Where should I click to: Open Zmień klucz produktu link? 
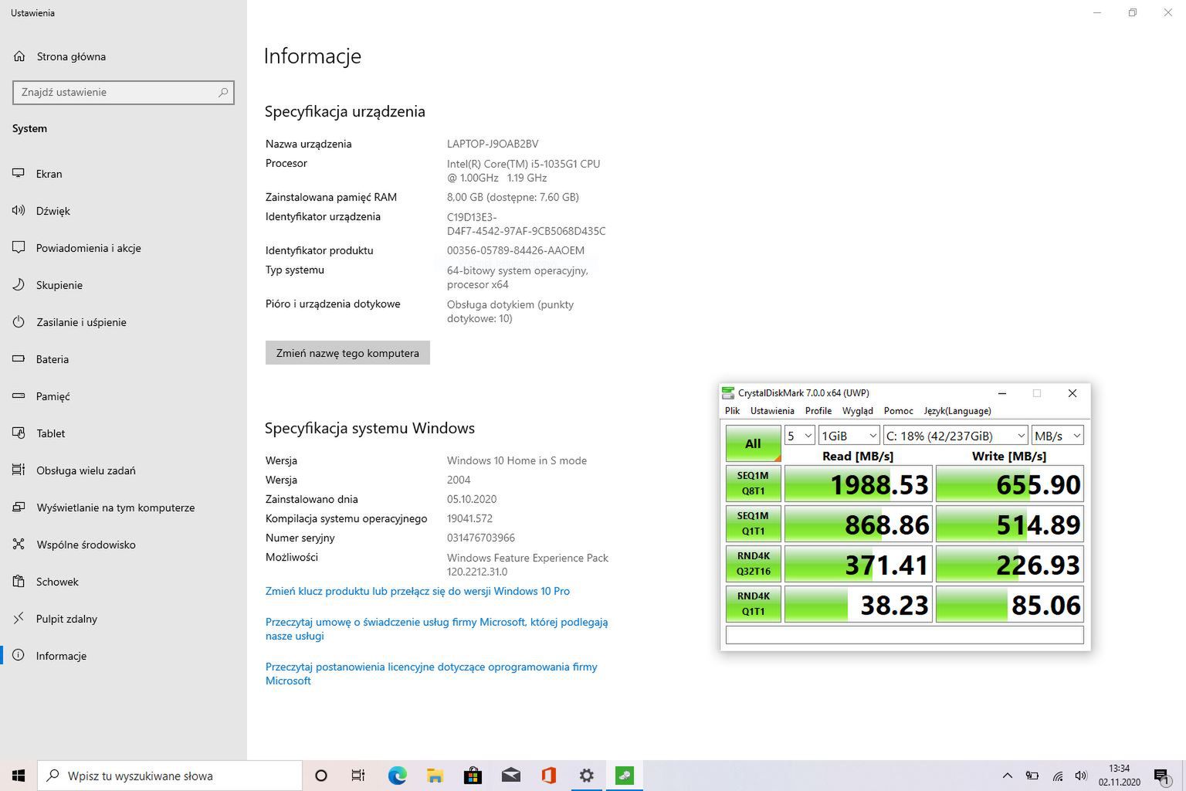[418, 591]
